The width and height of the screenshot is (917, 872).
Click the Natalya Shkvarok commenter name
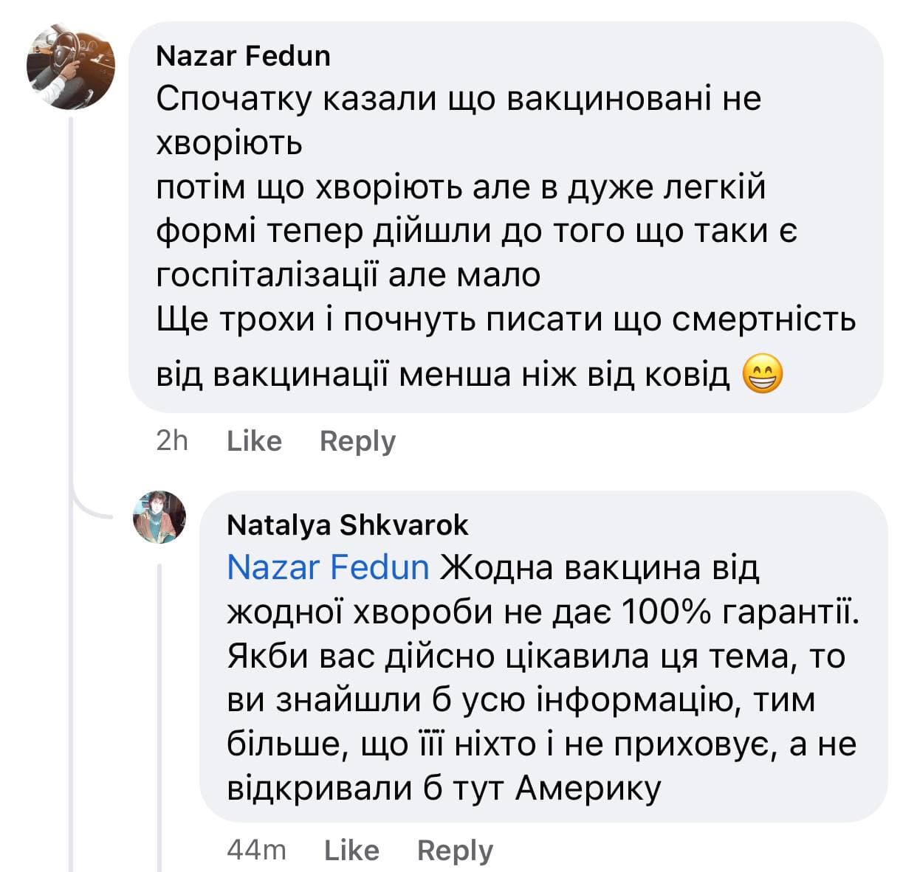click(348, 525)
